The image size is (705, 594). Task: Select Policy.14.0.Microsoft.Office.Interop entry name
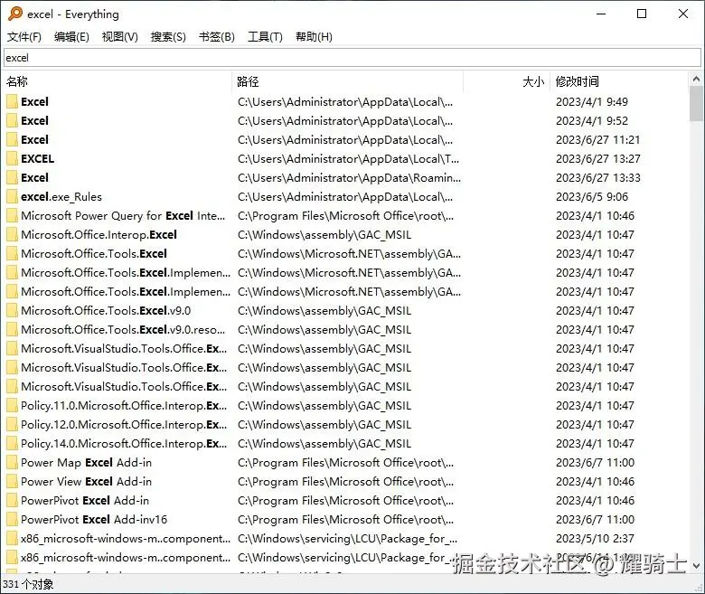click(124, 443)
